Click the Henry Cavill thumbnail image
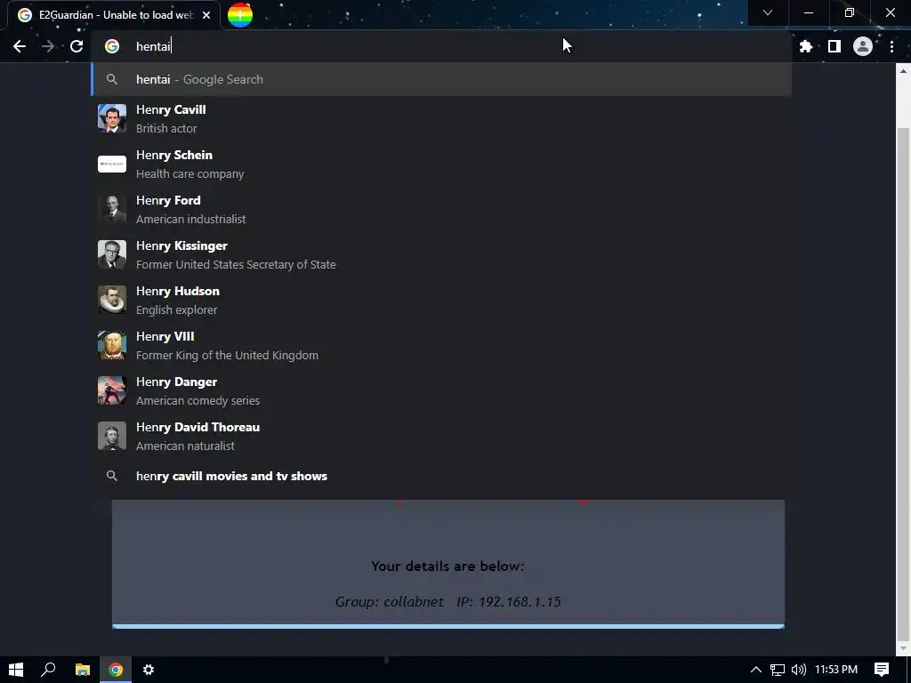This screenshot has height=683, width=911. point(112,118)
